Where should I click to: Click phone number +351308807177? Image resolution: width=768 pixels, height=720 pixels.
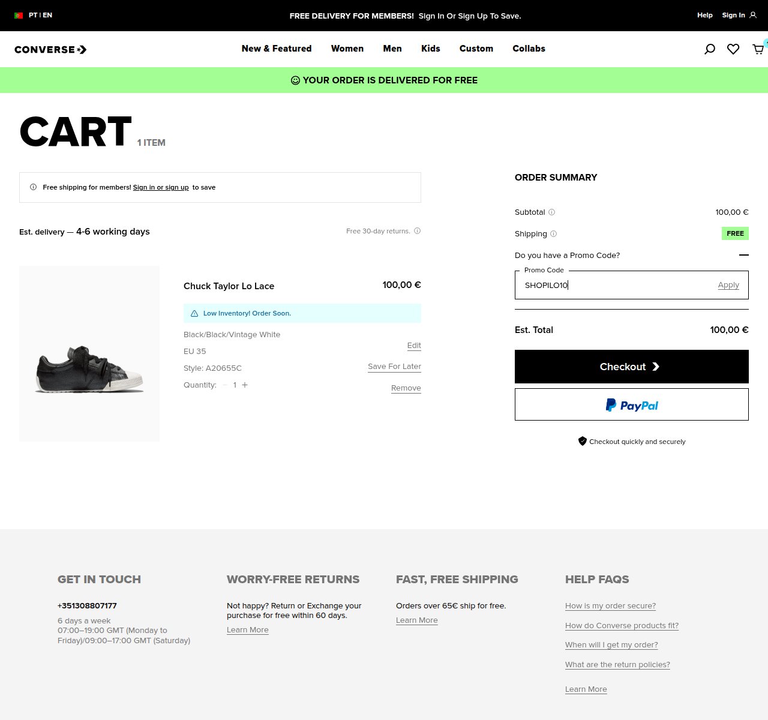tap(87, 606)
